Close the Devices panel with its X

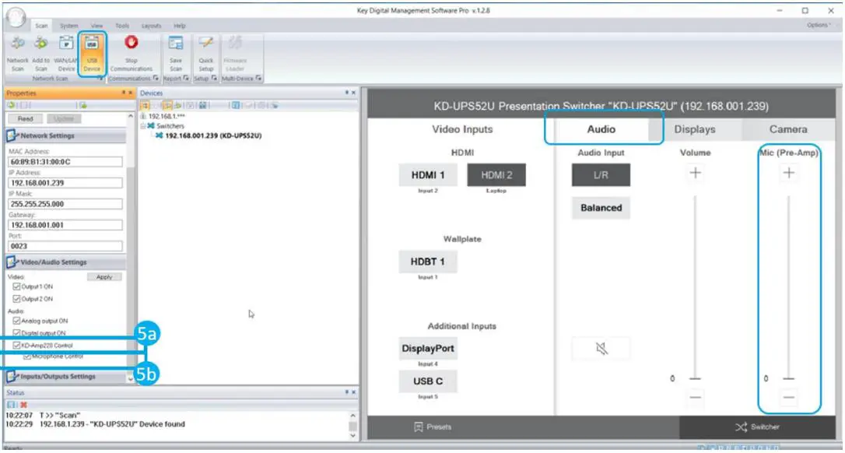click(x=353, y=93)
